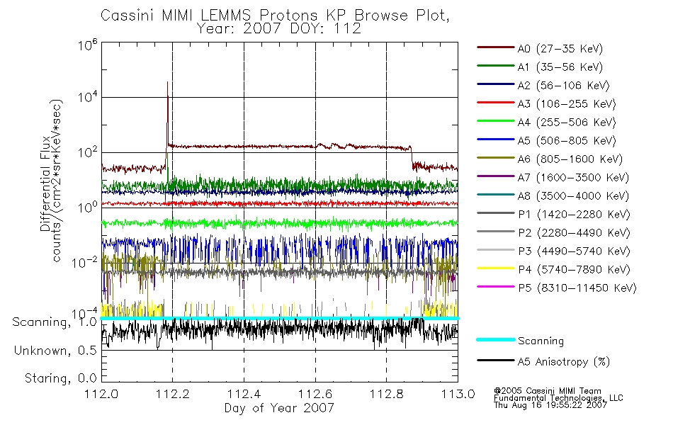Click the Scanning legend label

[x=541, y=341]
